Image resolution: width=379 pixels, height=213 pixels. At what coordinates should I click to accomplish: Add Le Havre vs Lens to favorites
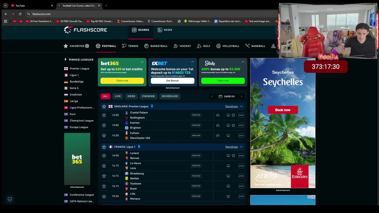[104, 166]
